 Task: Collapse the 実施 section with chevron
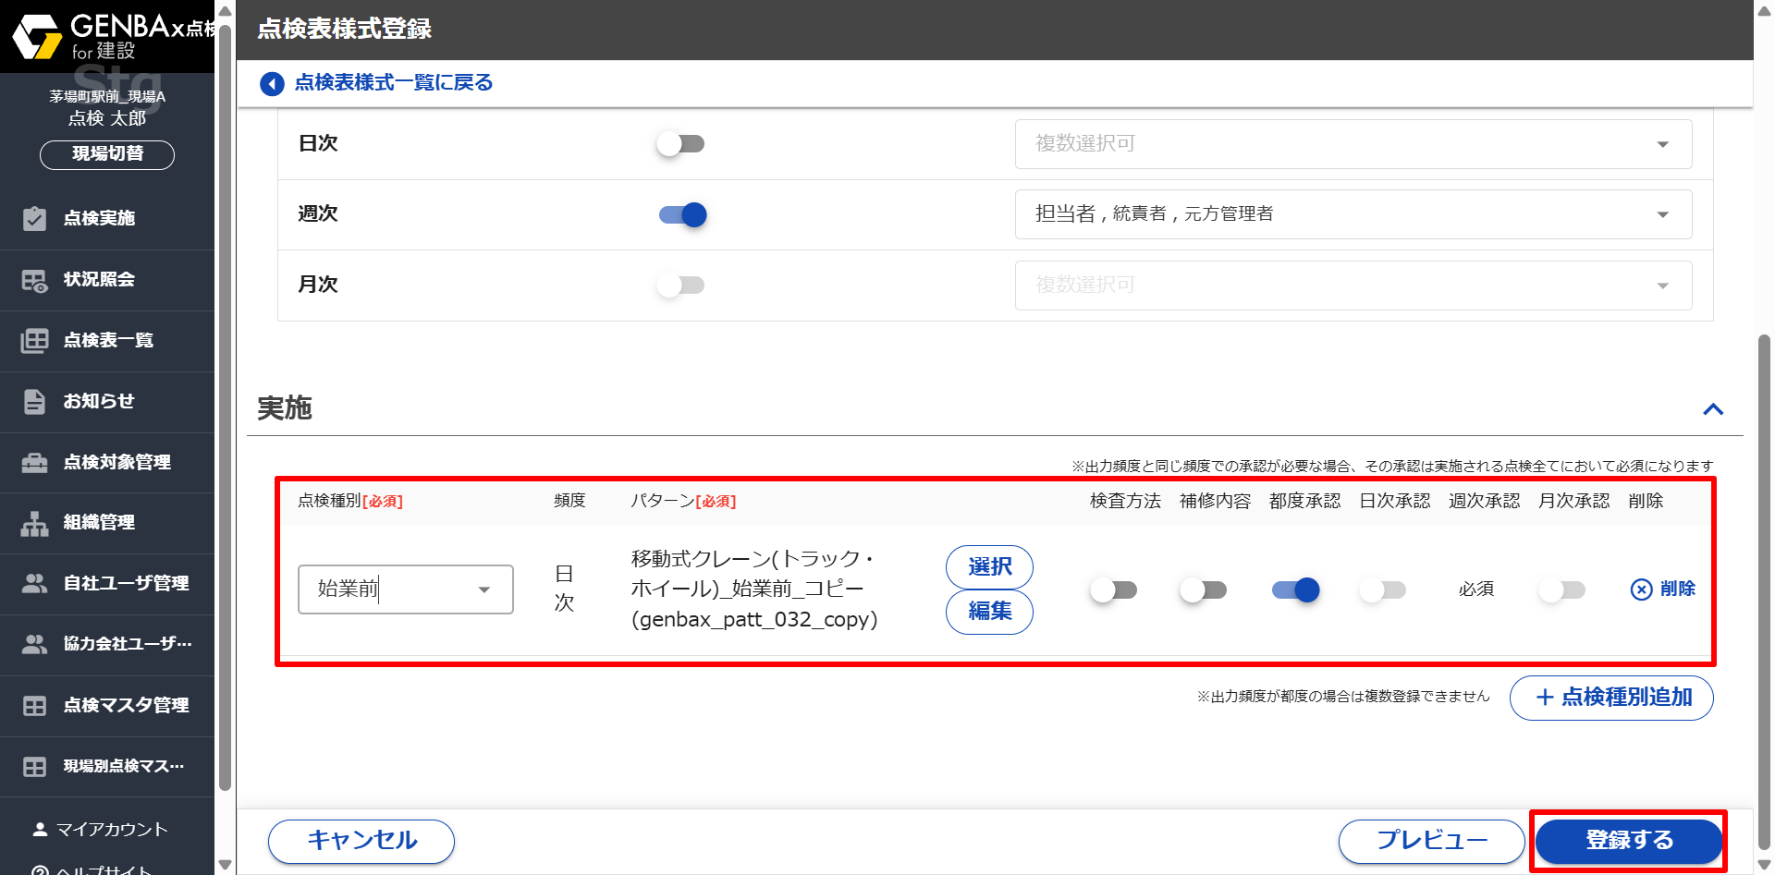pos(1712,409)
